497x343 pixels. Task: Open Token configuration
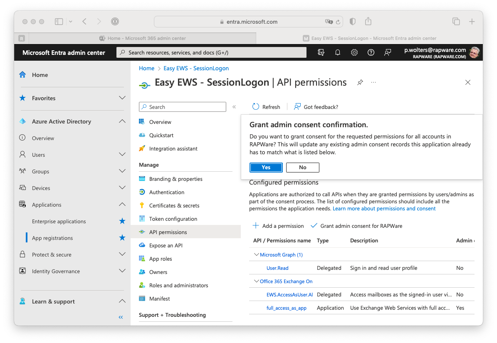coord(173,219)
